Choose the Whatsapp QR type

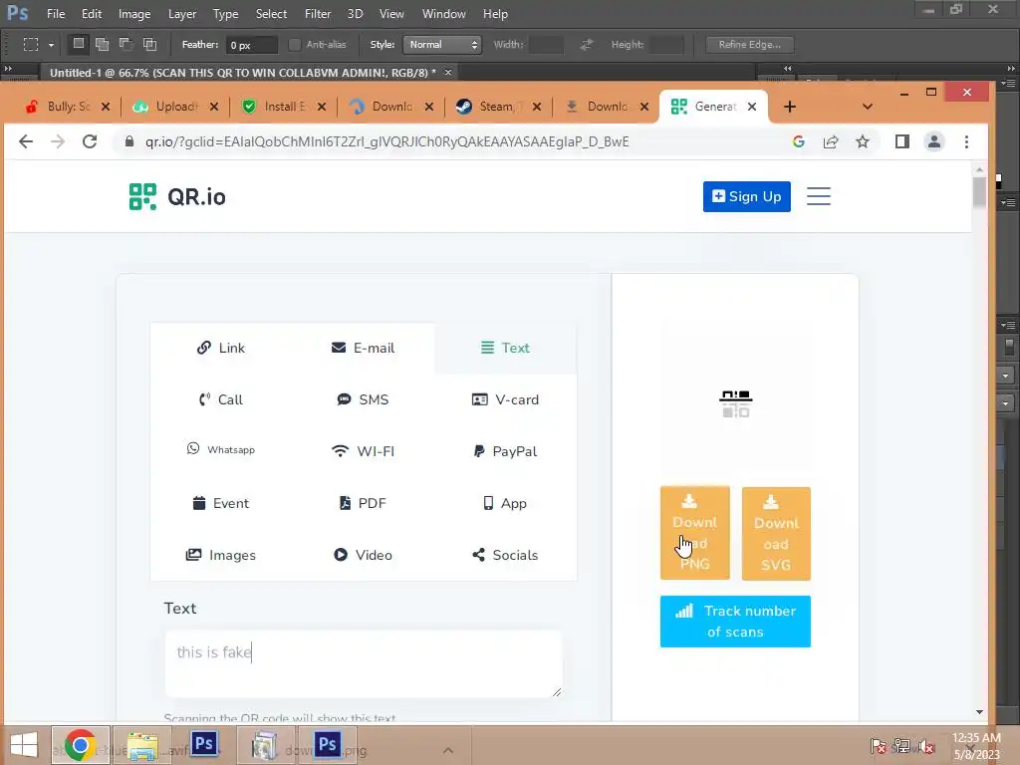click(x=221, y=450)
